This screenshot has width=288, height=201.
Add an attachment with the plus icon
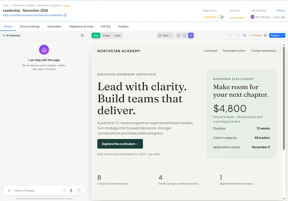click(x=9, y=191)
